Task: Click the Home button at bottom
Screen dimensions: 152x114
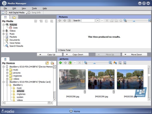Action: pos(75,111)
